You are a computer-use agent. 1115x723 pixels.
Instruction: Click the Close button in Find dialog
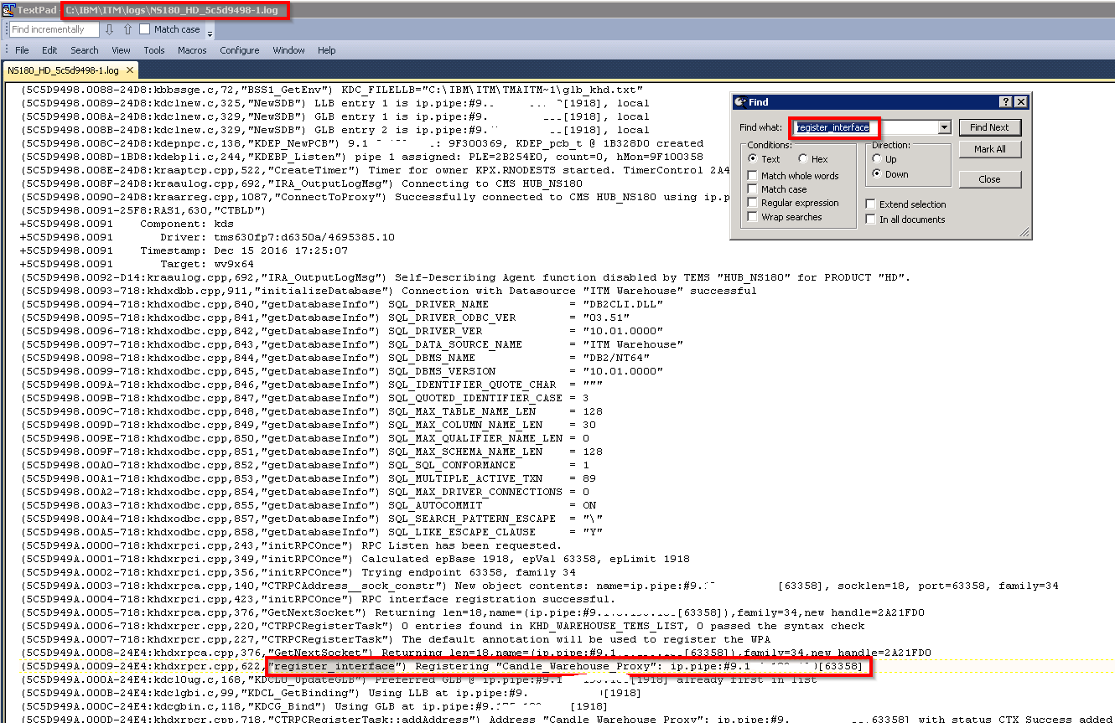pyautogui.click(x=989, y=179)
